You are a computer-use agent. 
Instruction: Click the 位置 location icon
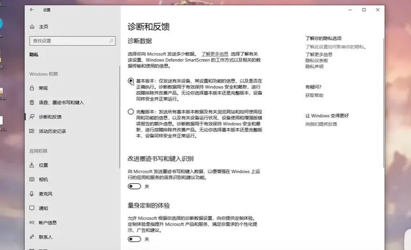coord(32,165)
